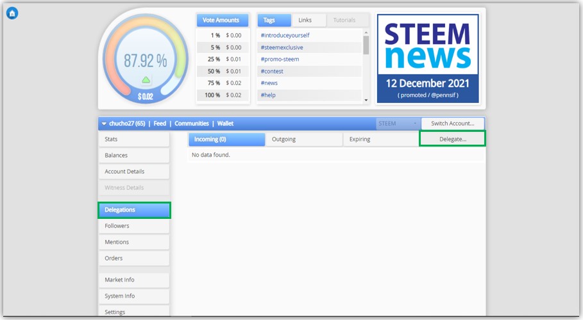This screenshot has width=583, height=320.
Task: Select the Tutorials tab
Action: [347, 20]
